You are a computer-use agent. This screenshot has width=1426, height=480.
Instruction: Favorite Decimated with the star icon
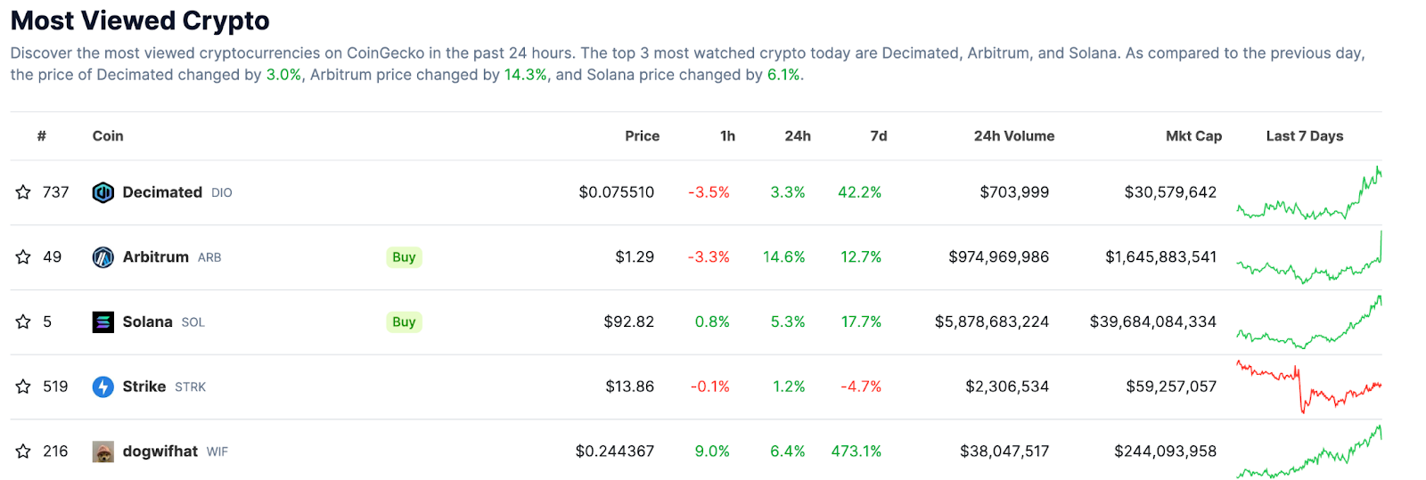(23, 192)
